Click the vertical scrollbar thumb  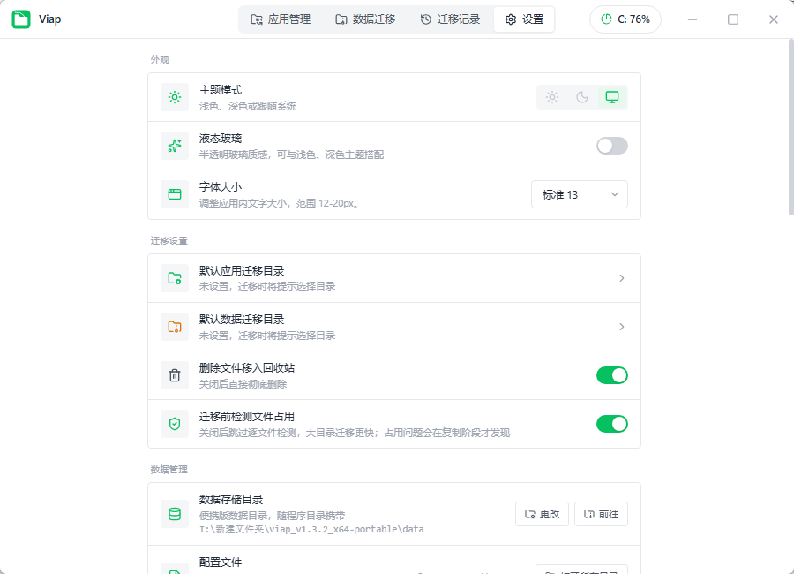pos(791,127)
